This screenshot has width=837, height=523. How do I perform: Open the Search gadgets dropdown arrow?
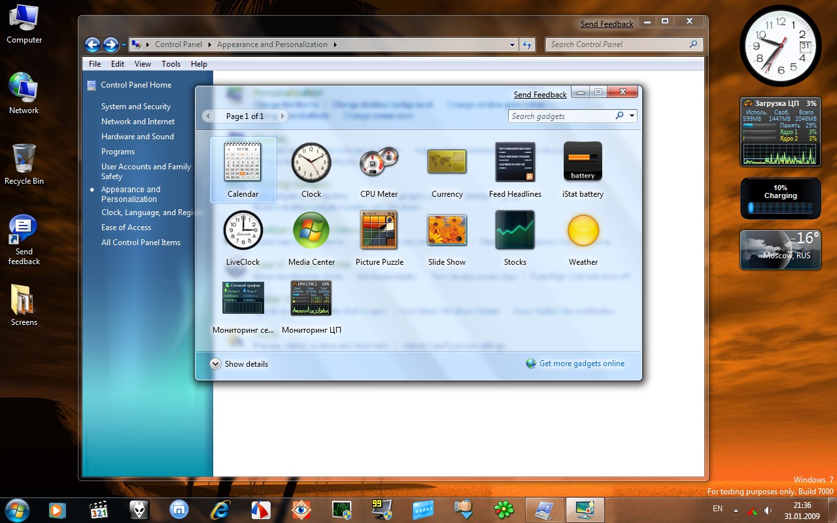[x=632, y=116]
